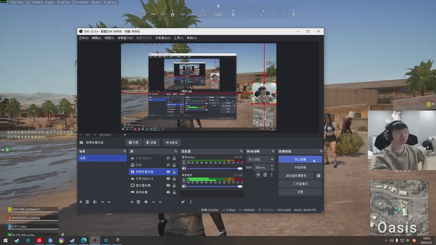Decrease transition duration with down arrow
This screenshot has width=436, height=245.
point(272,169)
